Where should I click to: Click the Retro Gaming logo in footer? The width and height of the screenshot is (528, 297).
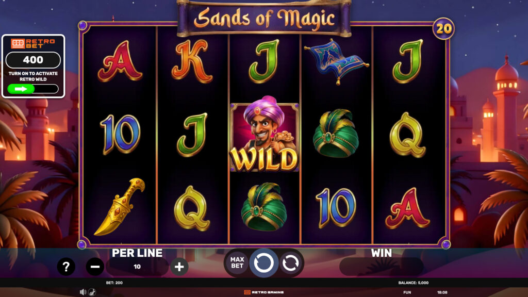(x=263, y=292)
